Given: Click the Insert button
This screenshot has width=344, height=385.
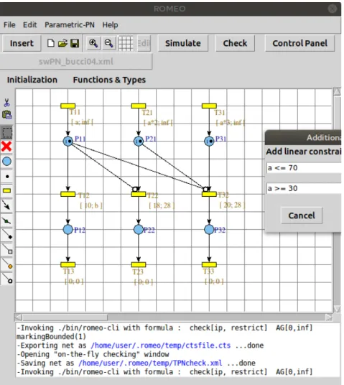Looking at the screenshot, I should tap(22, 43).
